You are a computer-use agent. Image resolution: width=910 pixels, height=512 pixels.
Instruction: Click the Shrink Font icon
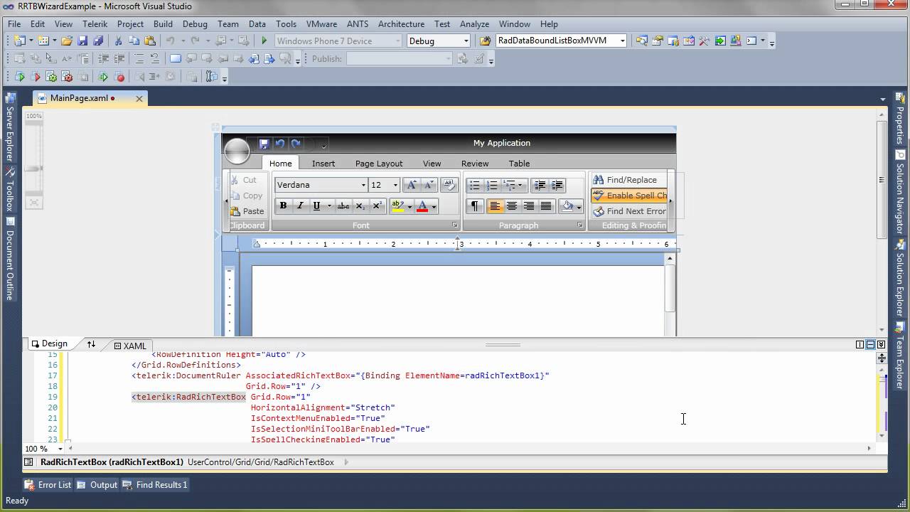[429, 185]
